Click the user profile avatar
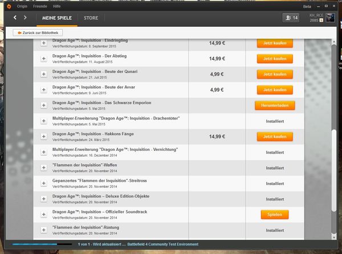The width and height of the screenshot is (342, 254). [329, 18]
